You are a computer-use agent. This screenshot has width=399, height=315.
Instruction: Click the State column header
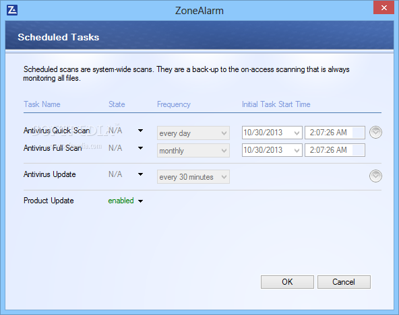pos(117,104)
